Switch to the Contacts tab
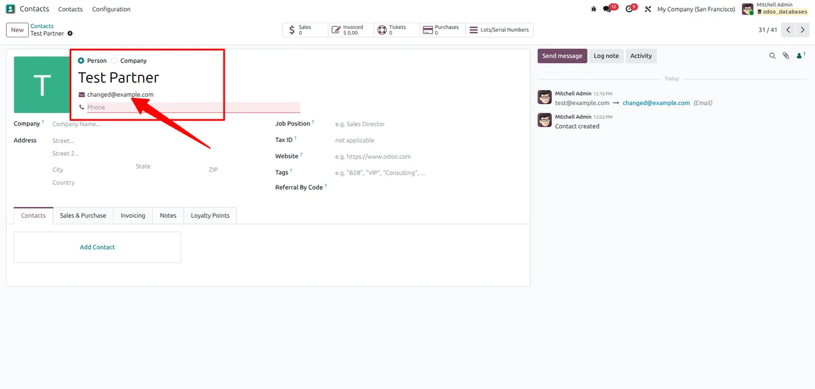815x389 pixels. coord(33,215)
